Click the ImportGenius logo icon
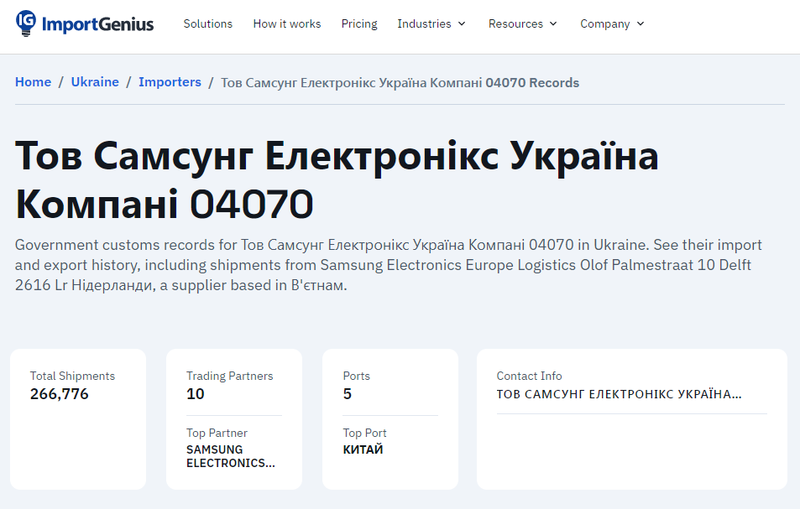Viewport: 800px width, 509px height. click(25, 23)
